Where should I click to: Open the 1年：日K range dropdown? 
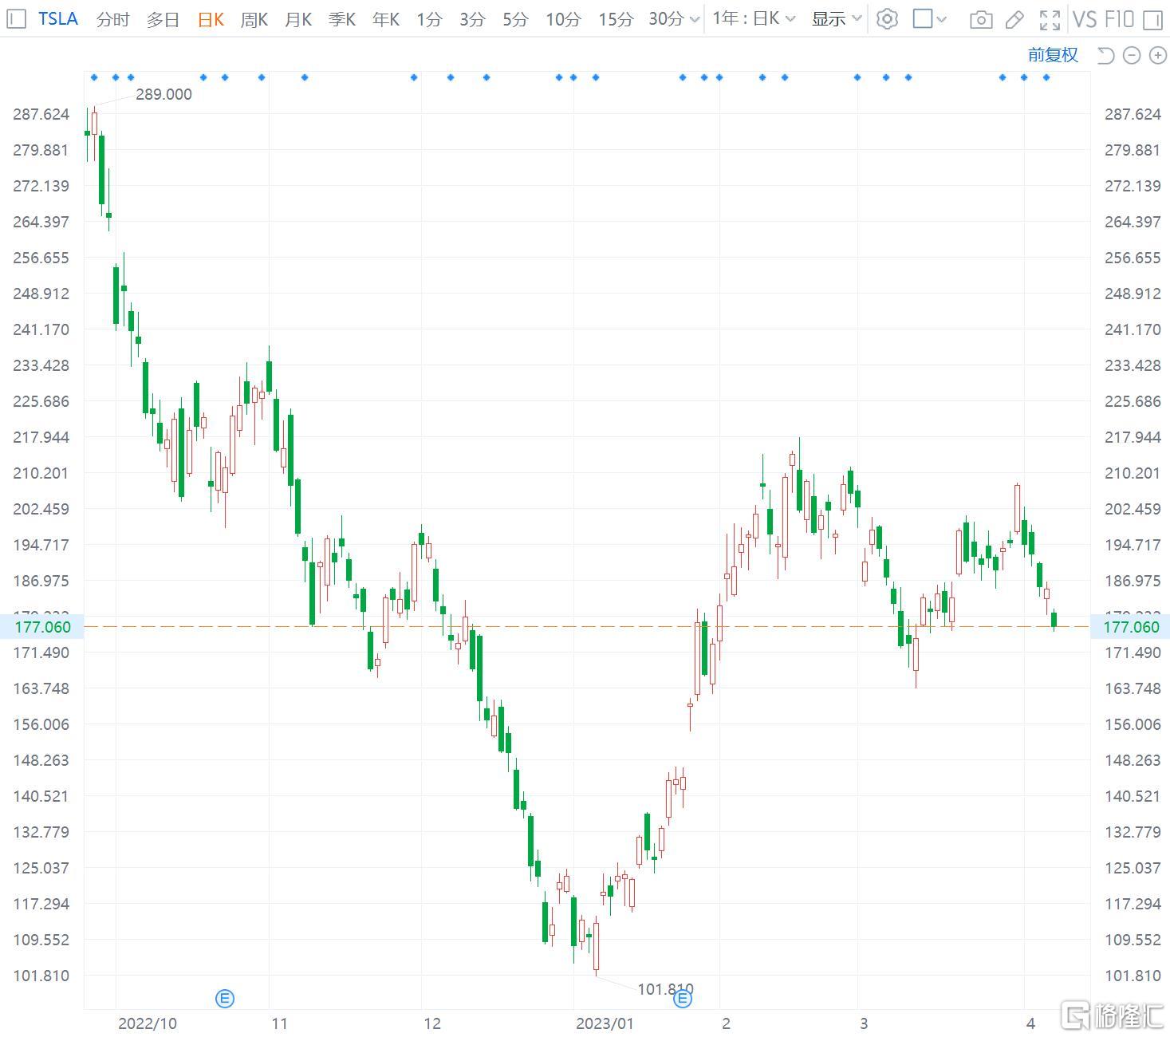(x=754, y=18)
